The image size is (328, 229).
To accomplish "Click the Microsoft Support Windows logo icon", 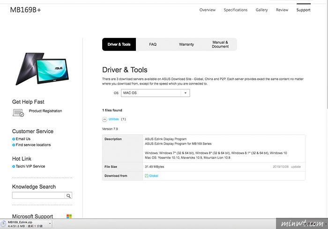I will [x=69, y=216].
